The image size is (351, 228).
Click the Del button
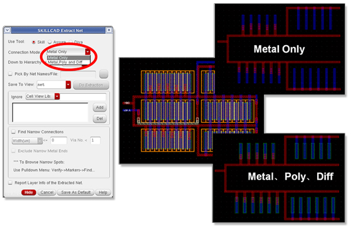click(x=100, y=118)
